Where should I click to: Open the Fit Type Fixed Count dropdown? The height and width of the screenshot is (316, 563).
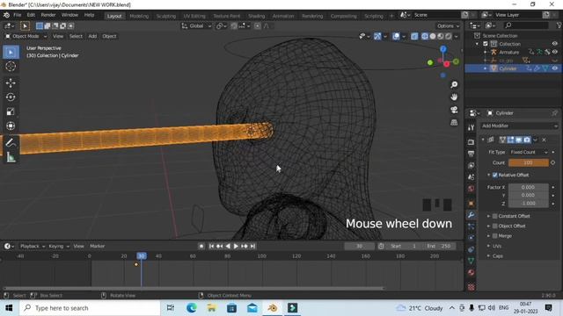point(529,152)
